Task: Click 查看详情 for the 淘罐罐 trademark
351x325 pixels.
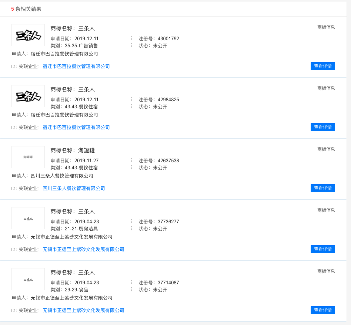Action: click(x=322, y=188)
